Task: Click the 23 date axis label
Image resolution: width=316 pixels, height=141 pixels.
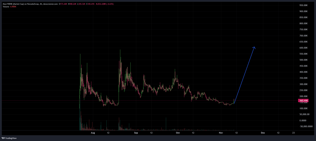Action: coord(294,133)
